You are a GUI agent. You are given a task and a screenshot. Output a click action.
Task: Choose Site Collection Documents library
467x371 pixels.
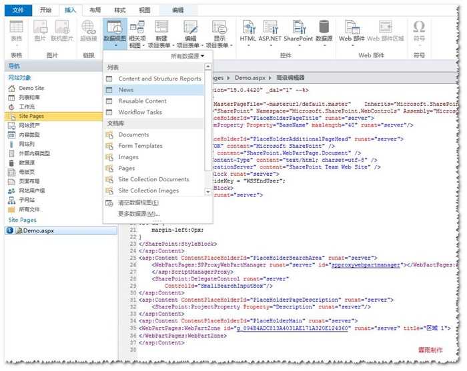click(154, 179)
